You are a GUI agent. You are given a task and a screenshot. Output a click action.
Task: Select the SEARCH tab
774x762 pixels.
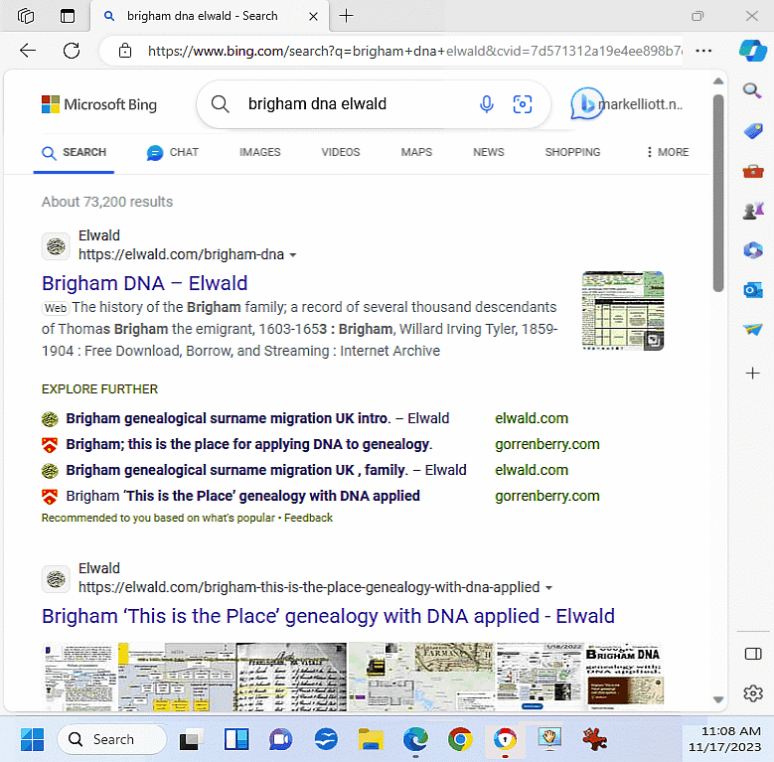[x=75, y=152]
